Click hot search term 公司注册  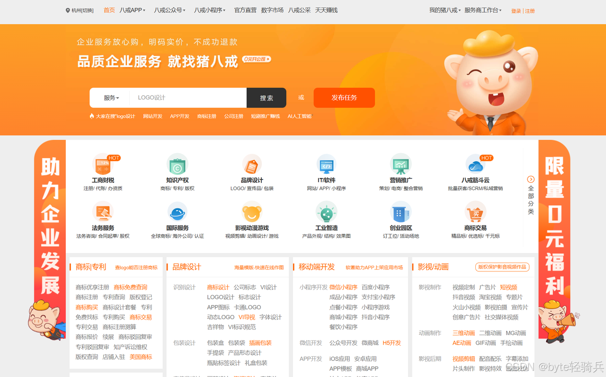234,116
